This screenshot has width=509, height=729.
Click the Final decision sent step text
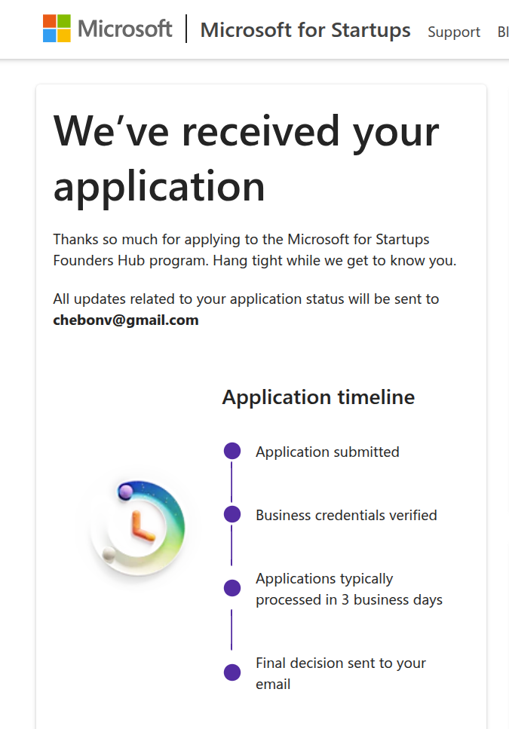[341, 674]
